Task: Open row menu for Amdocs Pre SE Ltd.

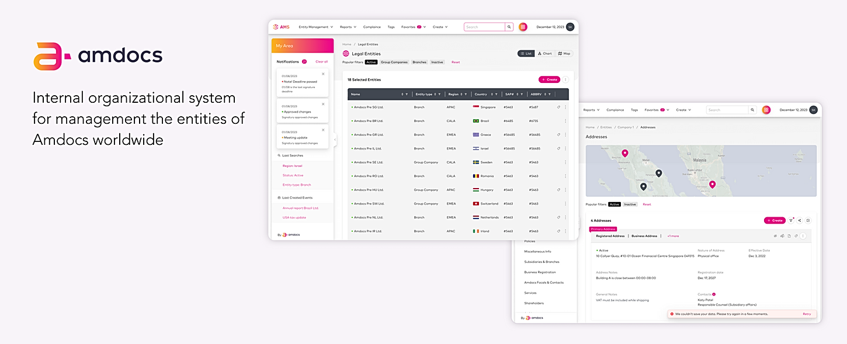Action: (565, 162)
